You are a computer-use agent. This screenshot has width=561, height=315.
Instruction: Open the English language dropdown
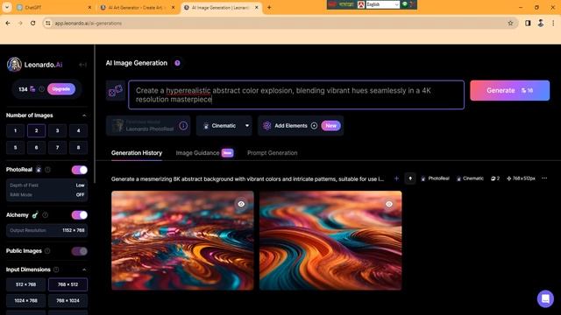click(x=382, y=4)
